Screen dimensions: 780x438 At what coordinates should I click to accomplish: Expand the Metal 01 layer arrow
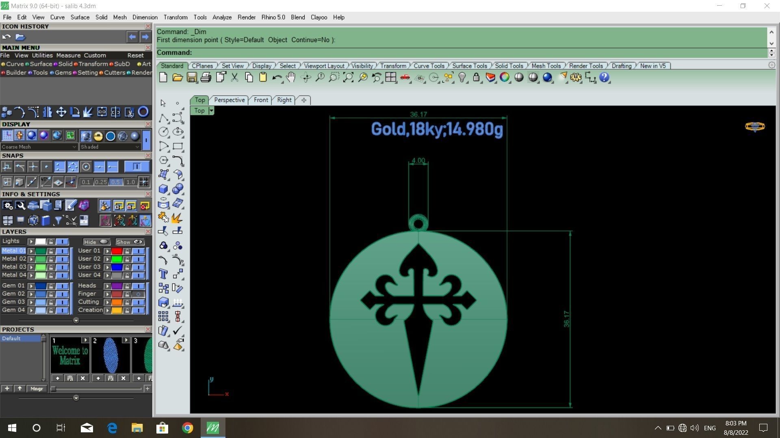(x=31, y=251)
